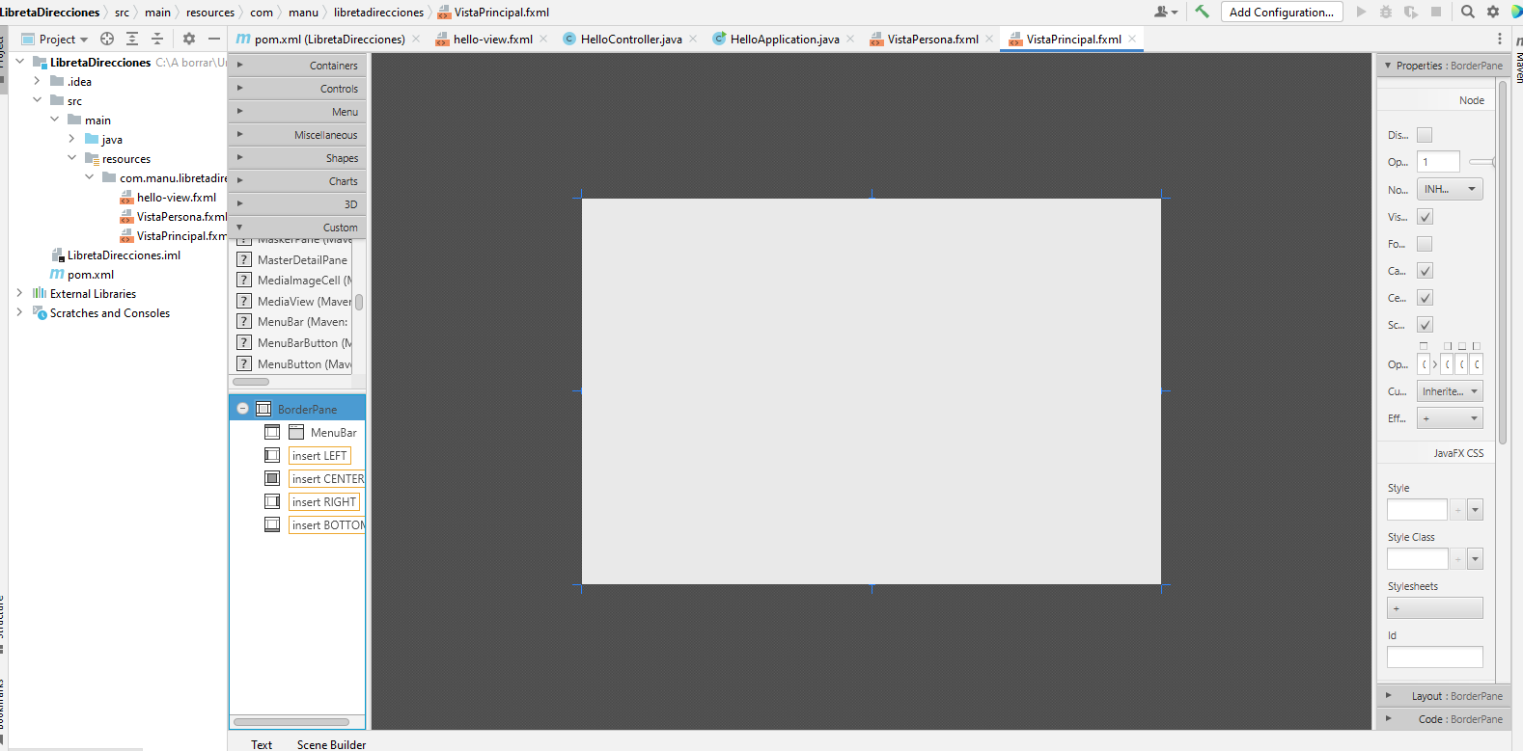
Task: Expand External Libraries node
Action: click(19, 293)
